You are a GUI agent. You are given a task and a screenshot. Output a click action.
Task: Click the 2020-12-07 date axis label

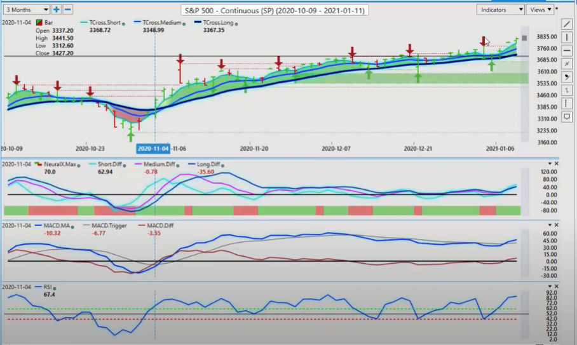click(x=336, y=149)
